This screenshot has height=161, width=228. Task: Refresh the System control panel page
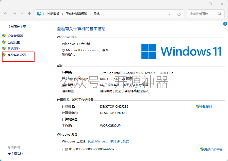[179, 14]
